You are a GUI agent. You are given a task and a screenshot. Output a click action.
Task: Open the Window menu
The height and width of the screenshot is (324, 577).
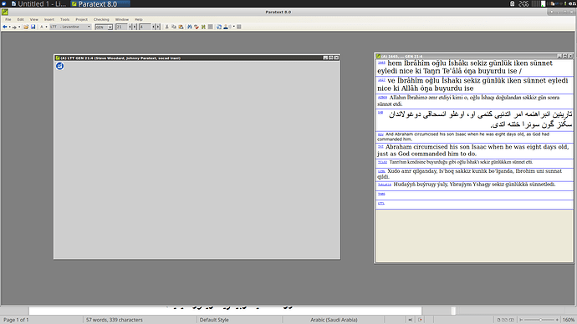point(122,19)
